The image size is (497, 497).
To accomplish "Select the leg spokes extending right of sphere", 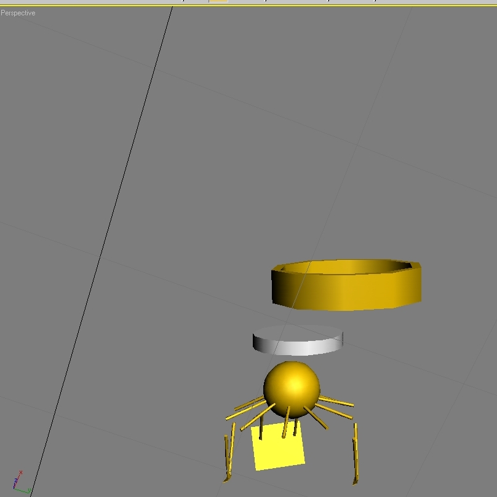I will pyautogui.click(x=335, y=402).
